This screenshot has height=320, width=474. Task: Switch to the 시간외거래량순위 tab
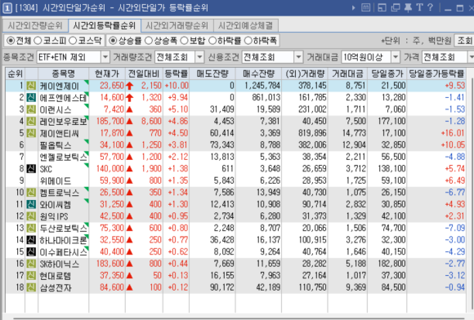[177, 25]
